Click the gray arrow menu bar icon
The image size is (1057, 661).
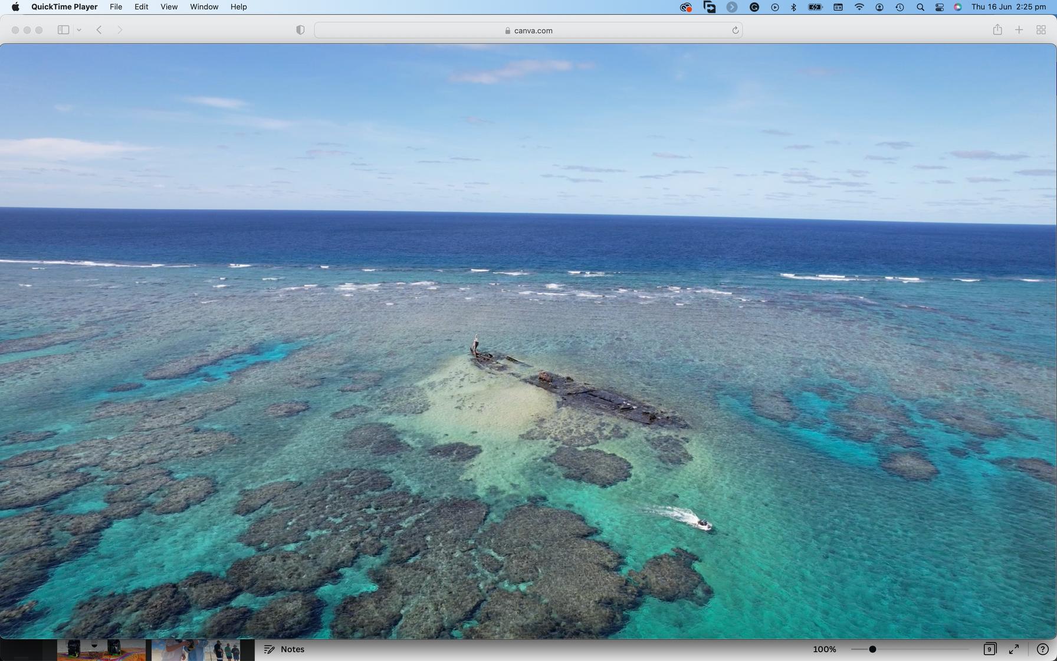732,7
